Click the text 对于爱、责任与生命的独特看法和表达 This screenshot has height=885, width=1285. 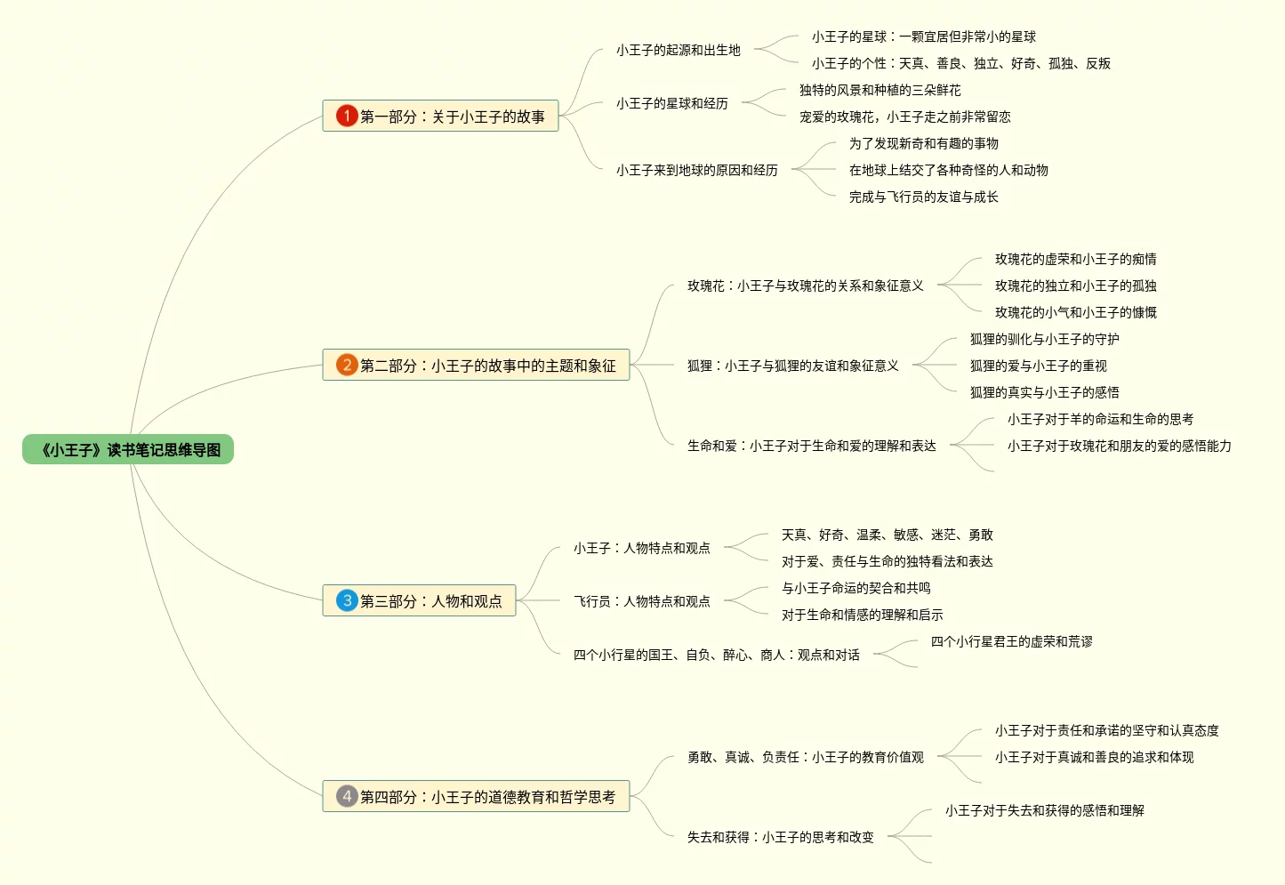tap(887, 561)
